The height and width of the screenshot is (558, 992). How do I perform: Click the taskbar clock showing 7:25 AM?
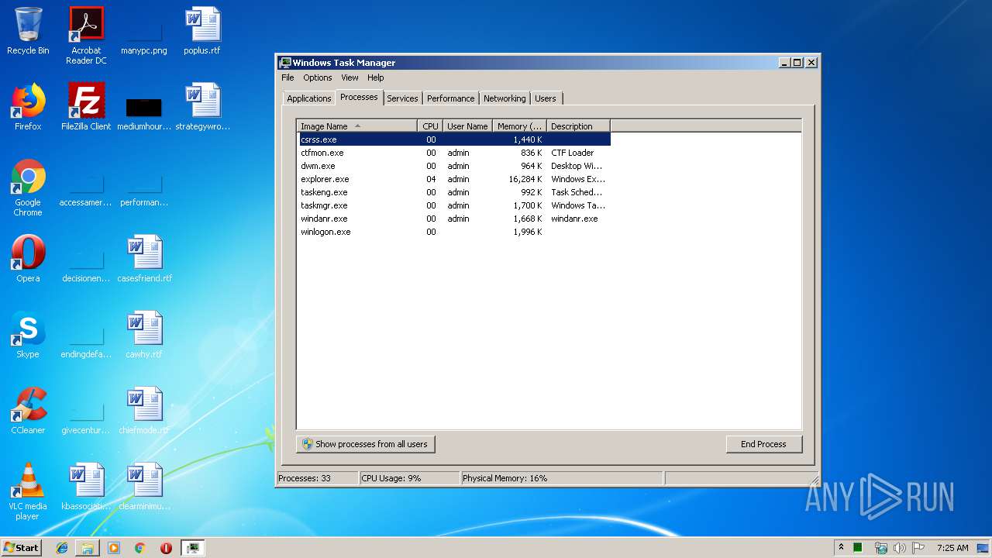[952, 548]
